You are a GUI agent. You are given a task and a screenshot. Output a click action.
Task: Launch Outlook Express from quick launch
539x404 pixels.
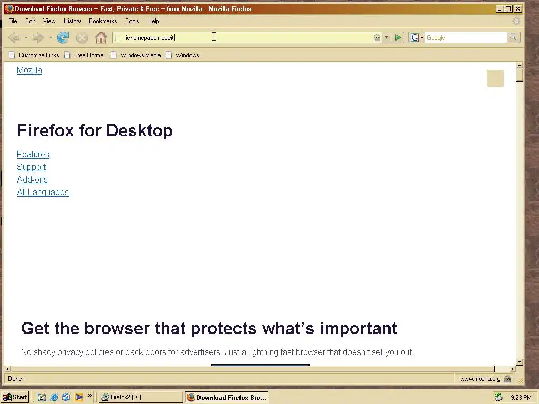coord(66,397)
